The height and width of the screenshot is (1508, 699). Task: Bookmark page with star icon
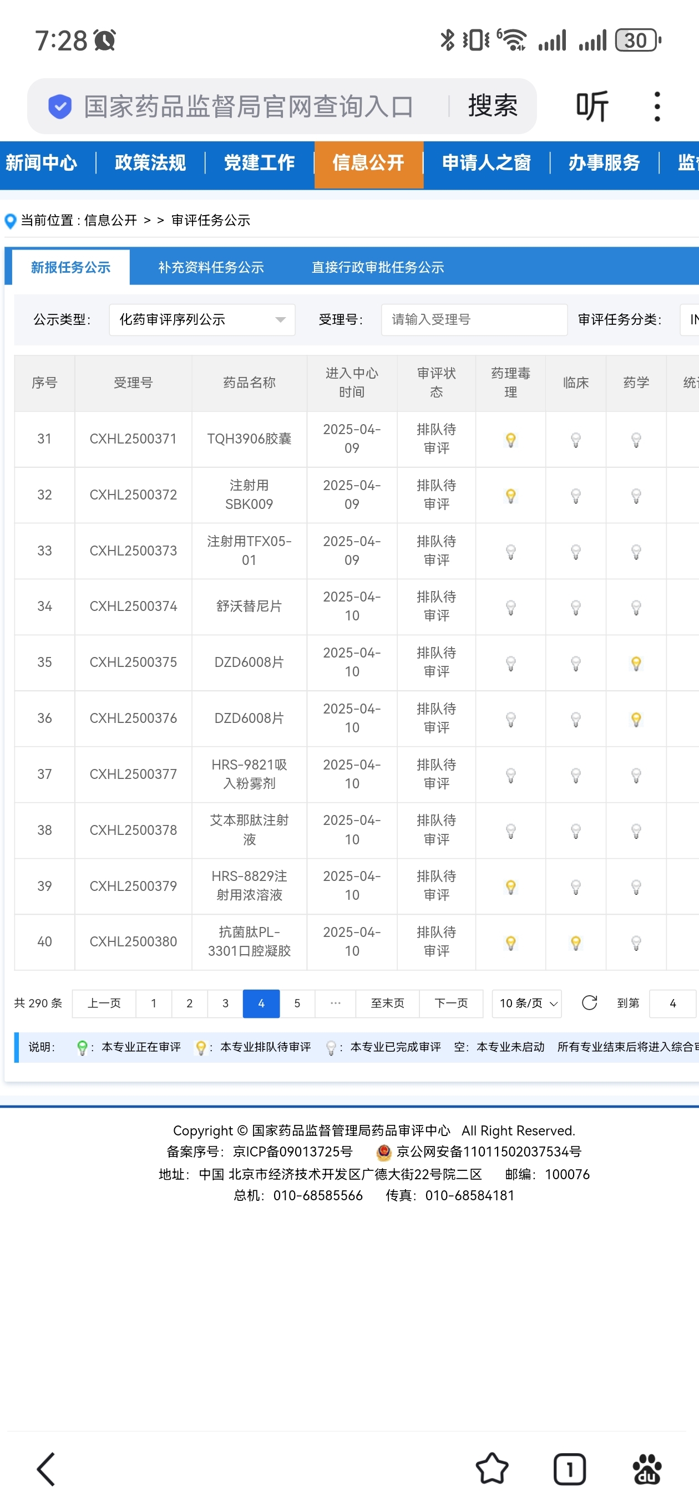tap(492, 1469)
